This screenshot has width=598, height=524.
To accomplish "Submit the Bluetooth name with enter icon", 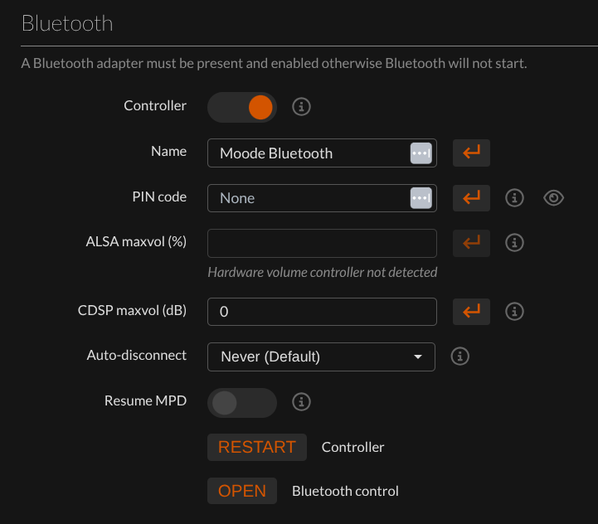I will (x=471, y=153).
